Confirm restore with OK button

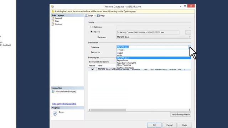click(154, 125)
